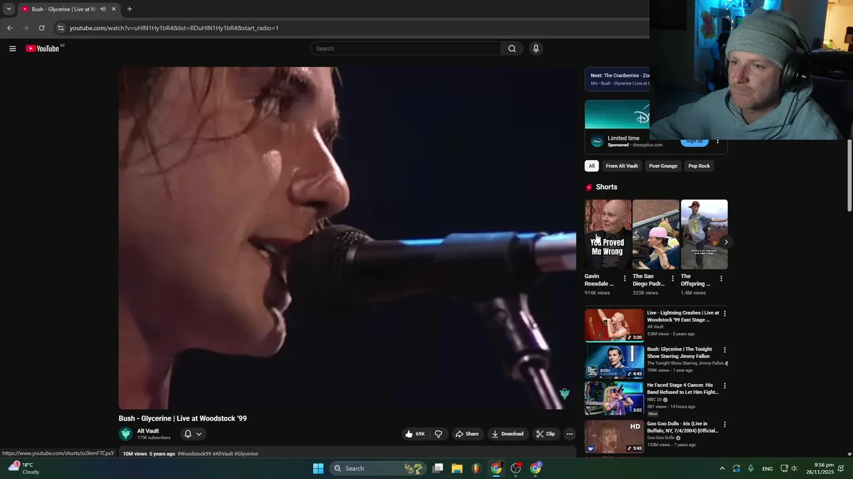Select the address bar URL
Viewport: 853px width, 479px height.
click(x=174, y=28)
